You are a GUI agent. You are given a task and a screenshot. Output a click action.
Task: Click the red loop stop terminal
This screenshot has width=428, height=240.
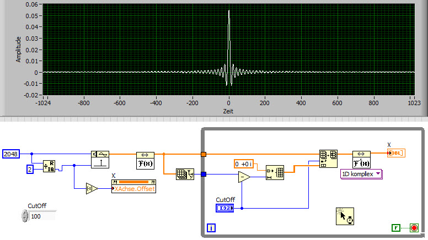[414, 228]
